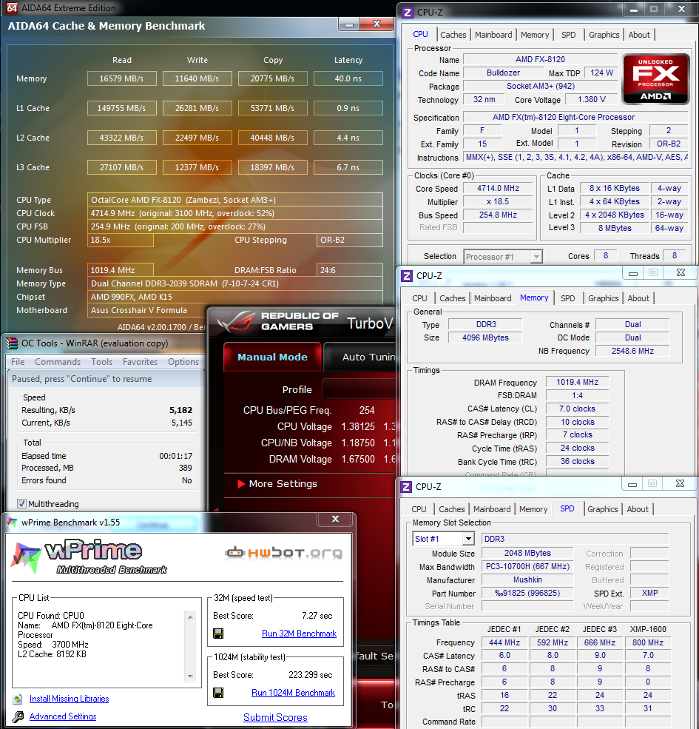Image resolution: width=699 pixels, height=729 pixels.
Task: Click the Run 32M Benchmark link
Action: click(x=299, y=634)
